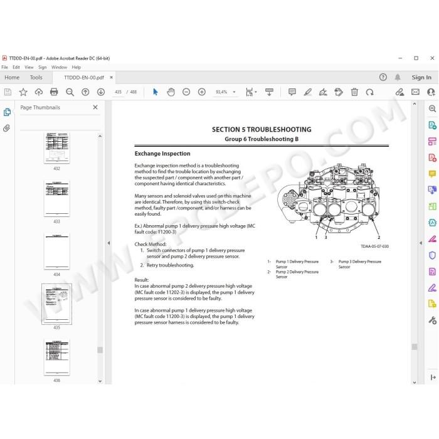This screenshot has height=439, width=439.
Task: Open the Help menu
Action: coord(76,67)
